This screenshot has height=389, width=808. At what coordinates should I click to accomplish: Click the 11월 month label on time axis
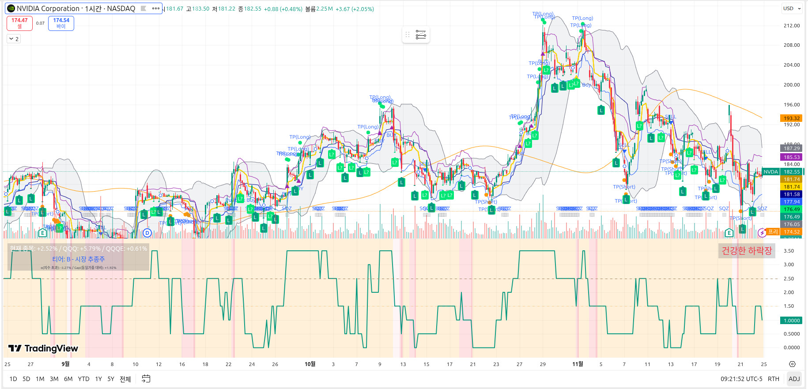click(578, 364)
